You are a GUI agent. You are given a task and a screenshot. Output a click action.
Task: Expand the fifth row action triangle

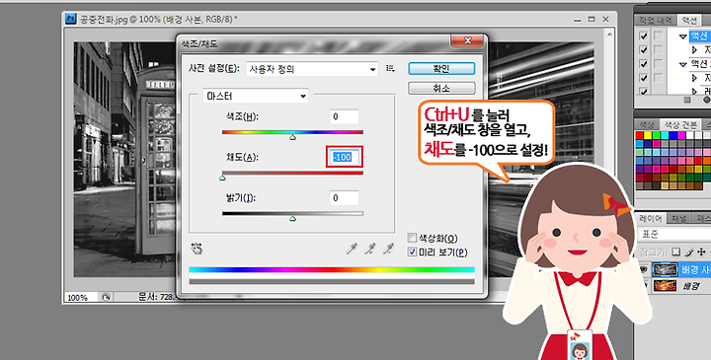(x=694, y=91)
